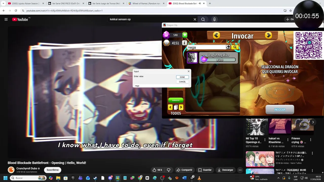
Task: Click the purple gem currency icon
Action: click(x=166, y=35)
